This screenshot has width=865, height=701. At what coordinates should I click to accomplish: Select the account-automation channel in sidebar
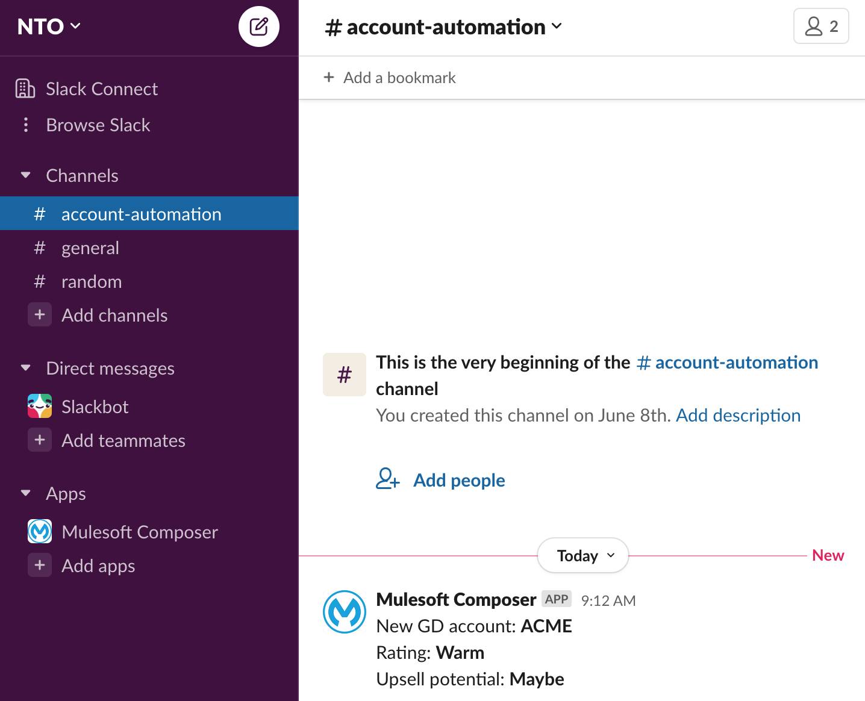coord(149,213)
